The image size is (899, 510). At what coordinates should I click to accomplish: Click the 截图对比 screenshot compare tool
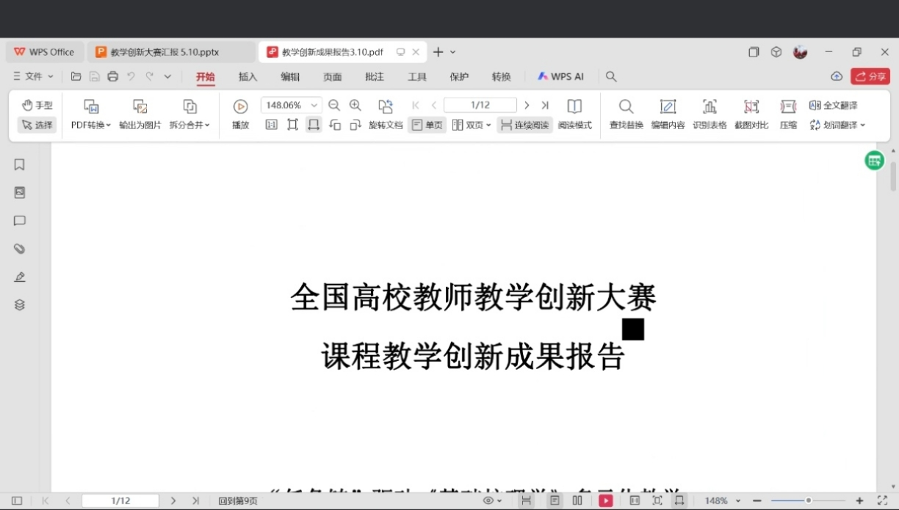pyautogui.click(x=751, y=114)
